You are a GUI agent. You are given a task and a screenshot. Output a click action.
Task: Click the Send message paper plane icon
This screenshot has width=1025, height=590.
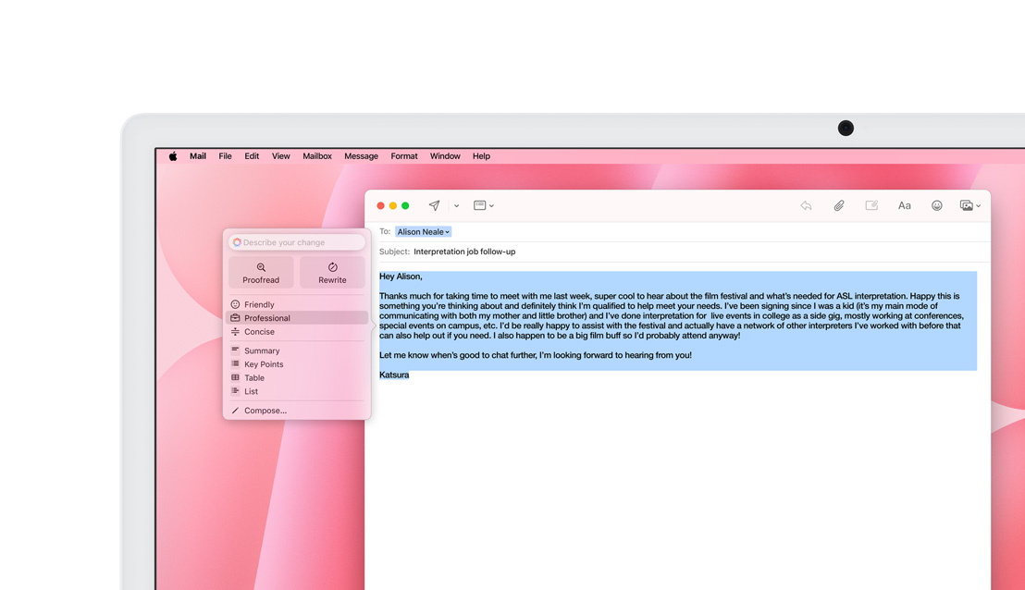[x=434, y=205]
